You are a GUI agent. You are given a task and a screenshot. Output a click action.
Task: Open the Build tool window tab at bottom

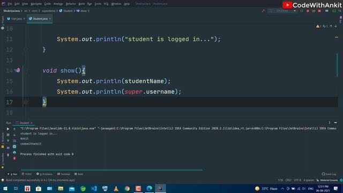(79, 174)
